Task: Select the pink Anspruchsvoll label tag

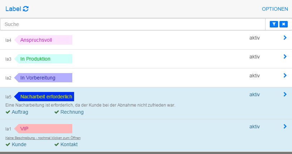Action: pos(43,40)
